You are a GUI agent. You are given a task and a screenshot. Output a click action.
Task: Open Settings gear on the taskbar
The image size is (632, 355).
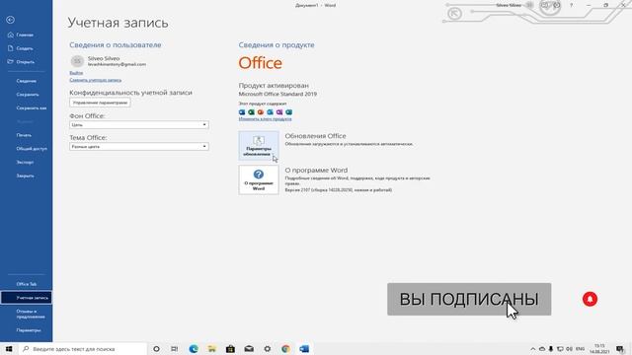(268, 349)
